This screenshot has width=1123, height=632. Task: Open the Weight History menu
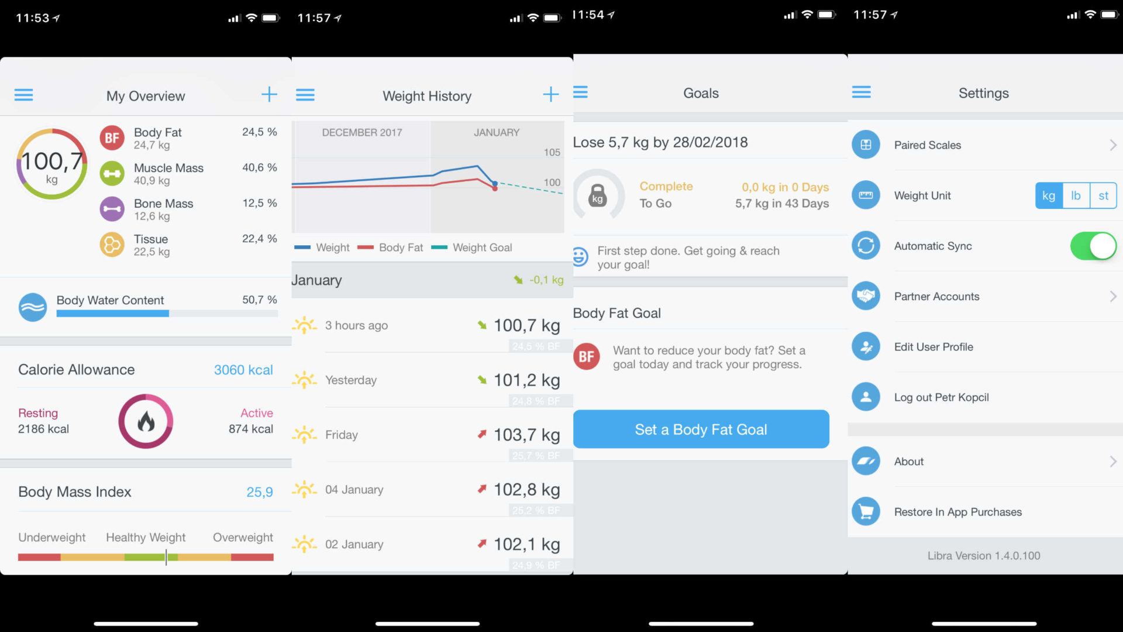click(306, 96)
